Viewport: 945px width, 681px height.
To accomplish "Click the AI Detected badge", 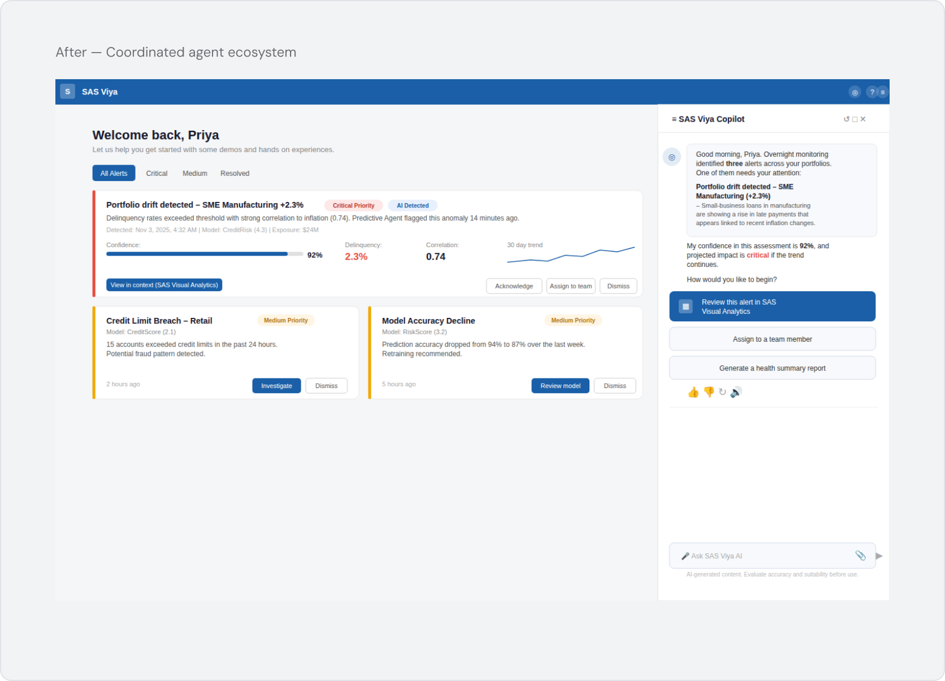I will click(x=413, y=206).
